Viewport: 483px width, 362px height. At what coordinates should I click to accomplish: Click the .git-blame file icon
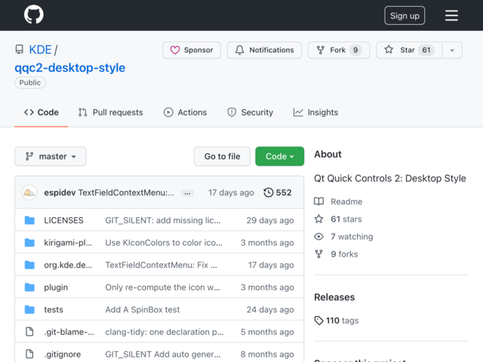pyautogui.click(x=29, y=332)
